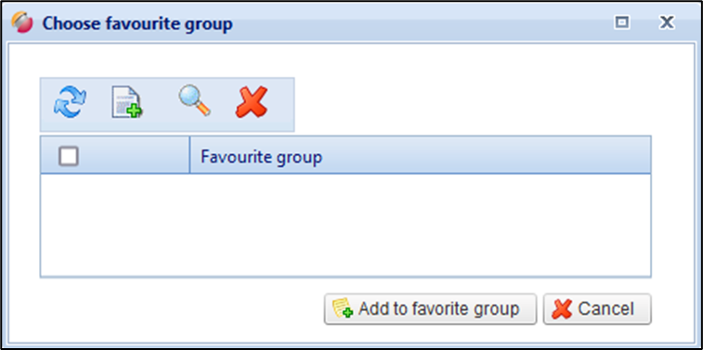This screenshot has width=703, height=350.
Task: Click the Add to favorite group button
Action: 430,309
